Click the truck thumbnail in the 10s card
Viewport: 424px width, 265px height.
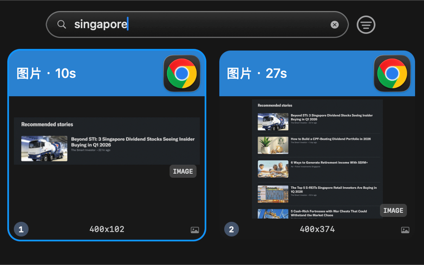(x=44, y=148)
